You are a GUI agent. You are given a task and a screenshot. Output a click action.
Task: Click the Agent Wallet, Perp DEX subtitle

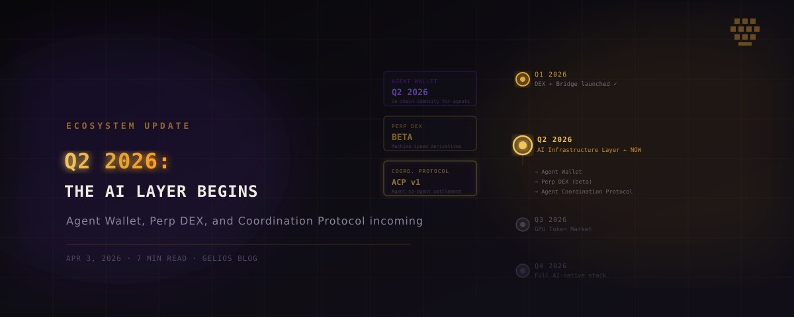coord(244,221)
